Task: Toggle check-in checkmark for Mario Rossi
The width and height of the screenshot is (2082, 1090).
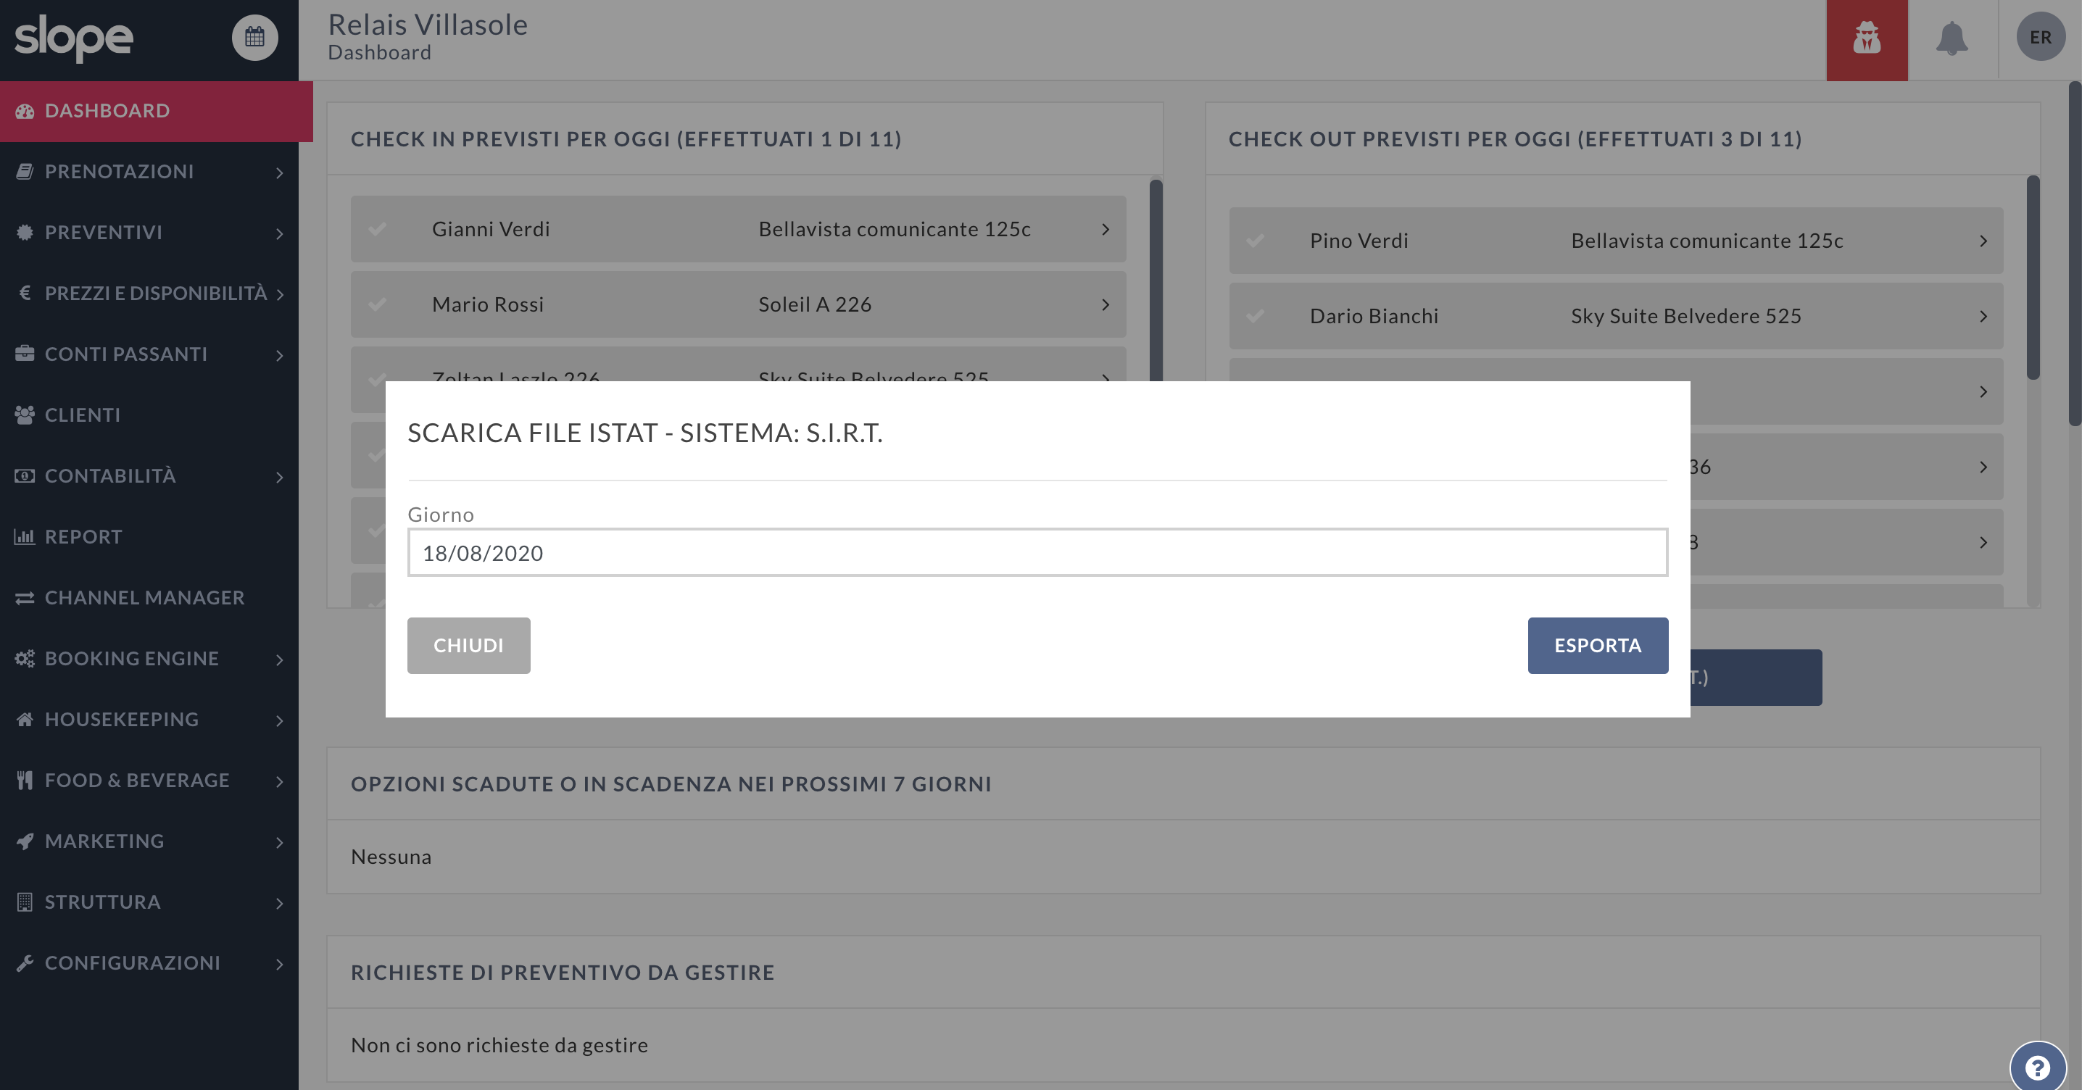Action: pos(377,304)
